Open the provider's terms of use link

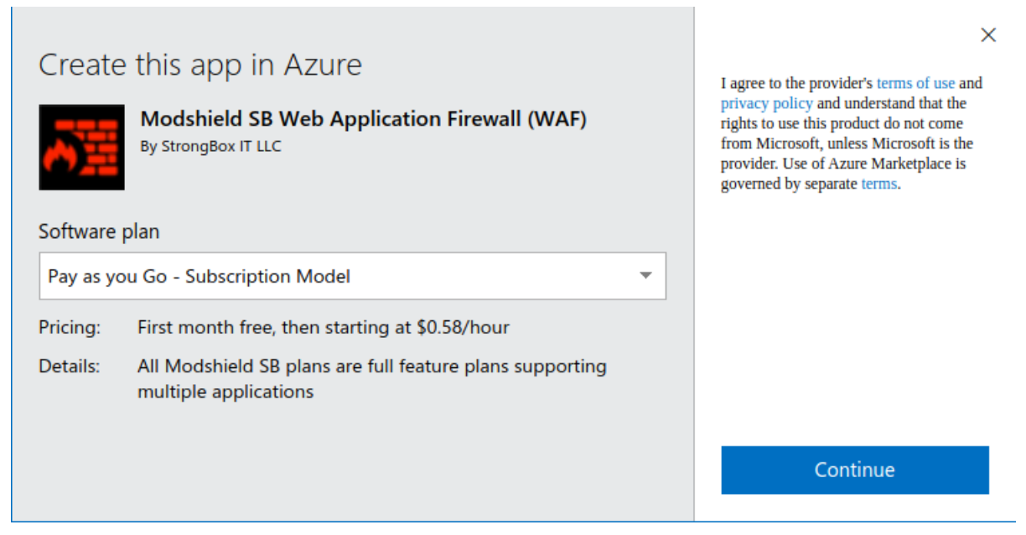[915, 83]
